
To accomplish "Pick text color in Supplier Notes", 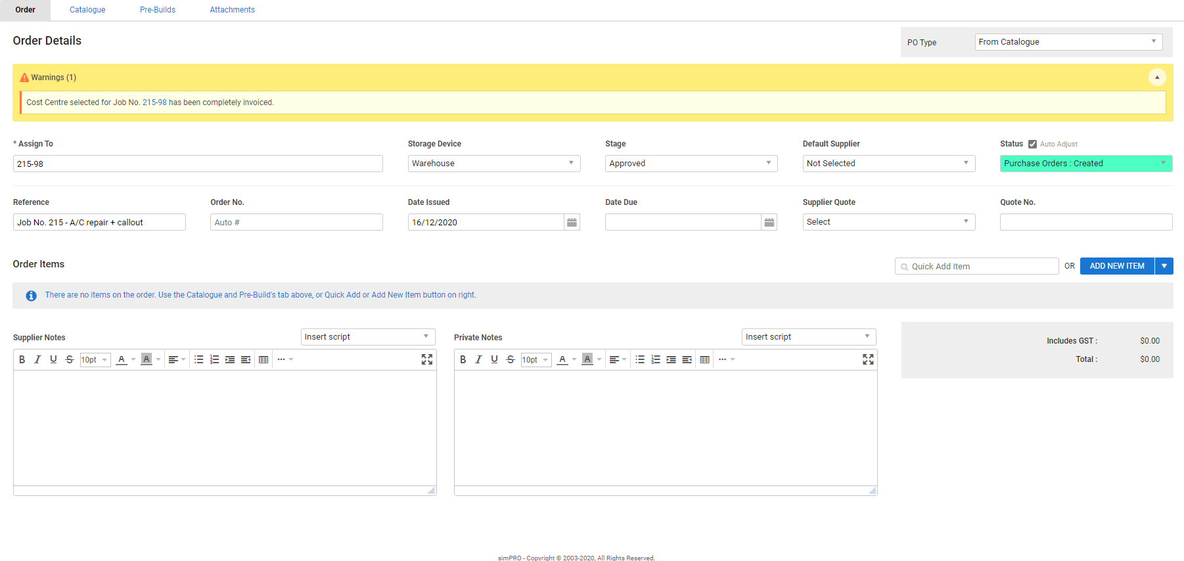I will tap(122, 359).
